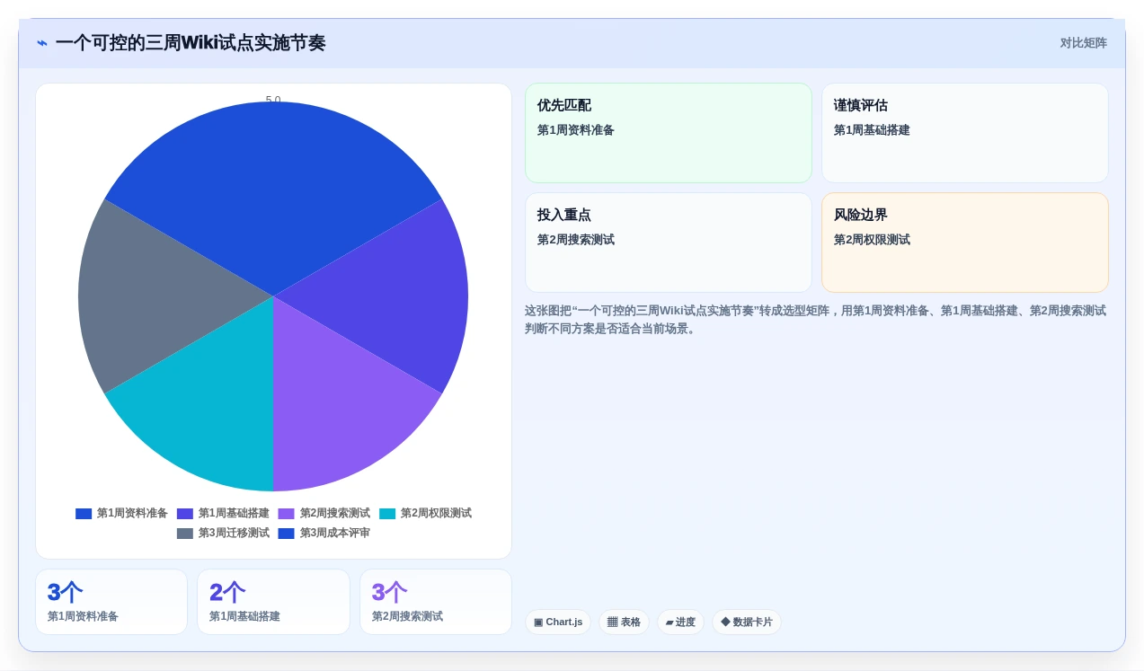Click the bar icon on 进度 chip
The image size is (1144, 671).
[x=670, y=622]
